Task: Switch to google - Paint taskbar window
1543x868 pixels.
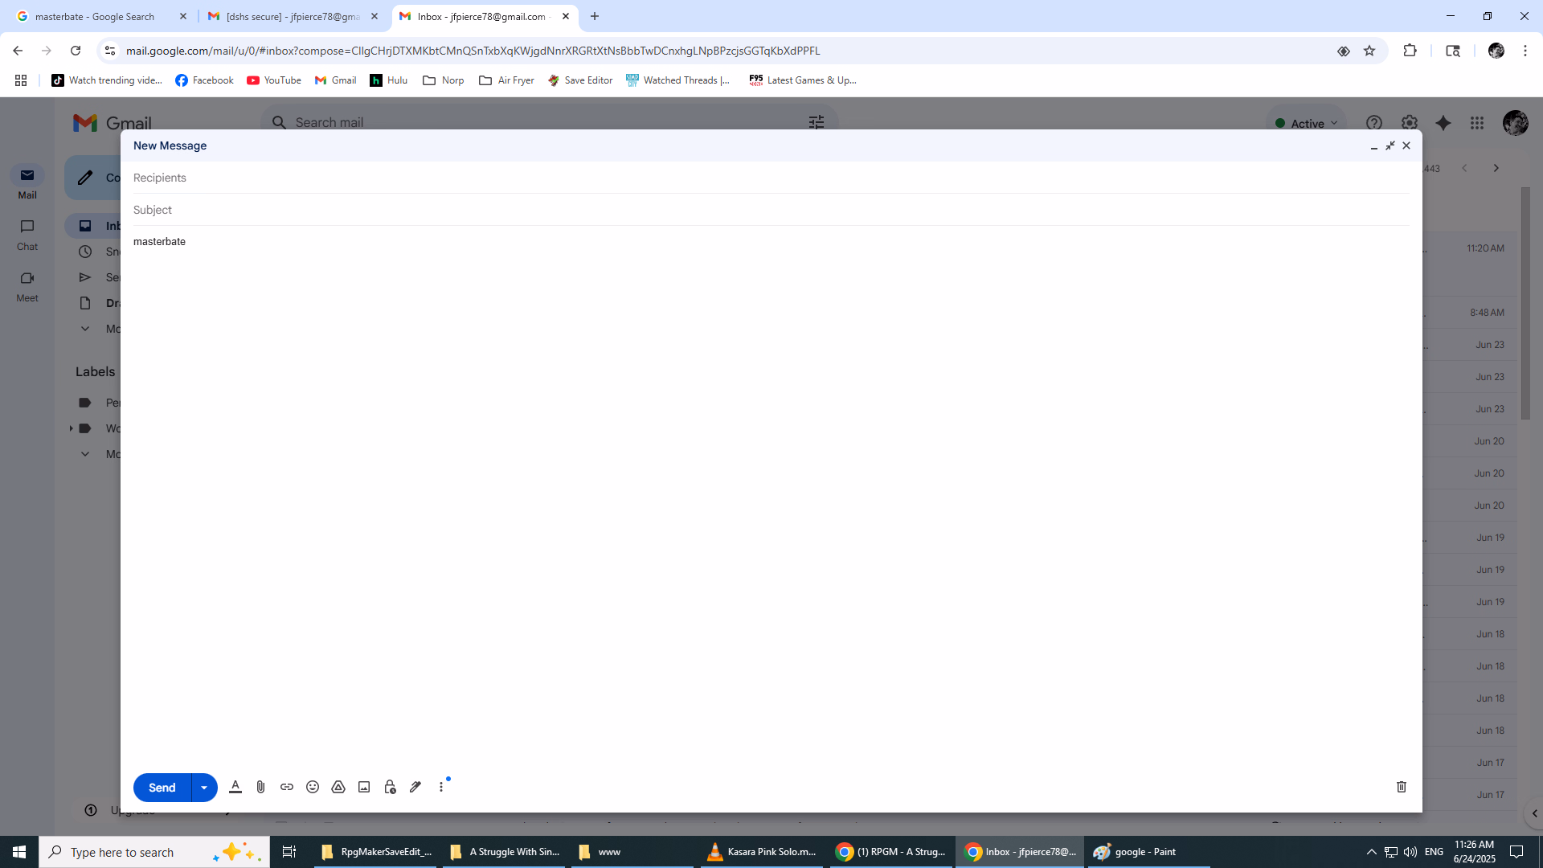Action: [x=1149, y=852]
